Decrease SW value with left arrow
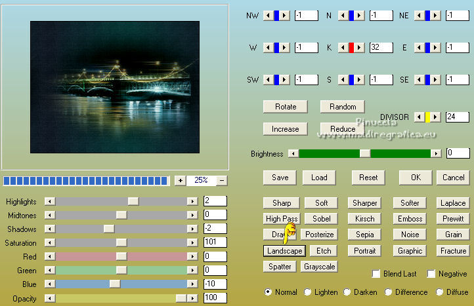This screenshot has height=306, width=474. click(268, 80)
